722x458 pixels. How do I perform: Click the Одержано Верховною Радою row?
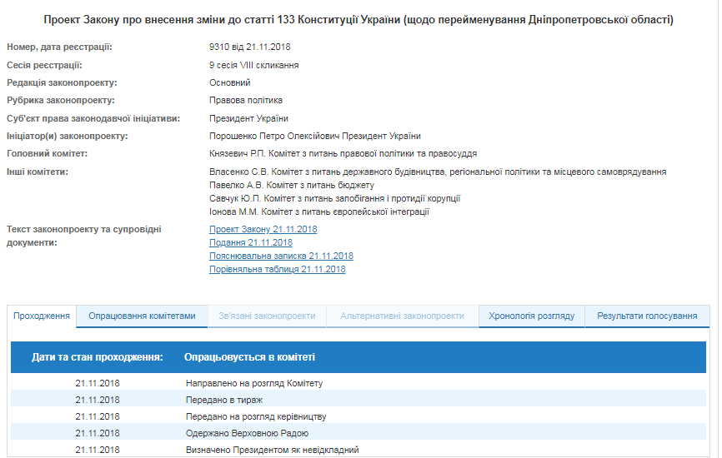pyautogui.click(x=247, y=433)
